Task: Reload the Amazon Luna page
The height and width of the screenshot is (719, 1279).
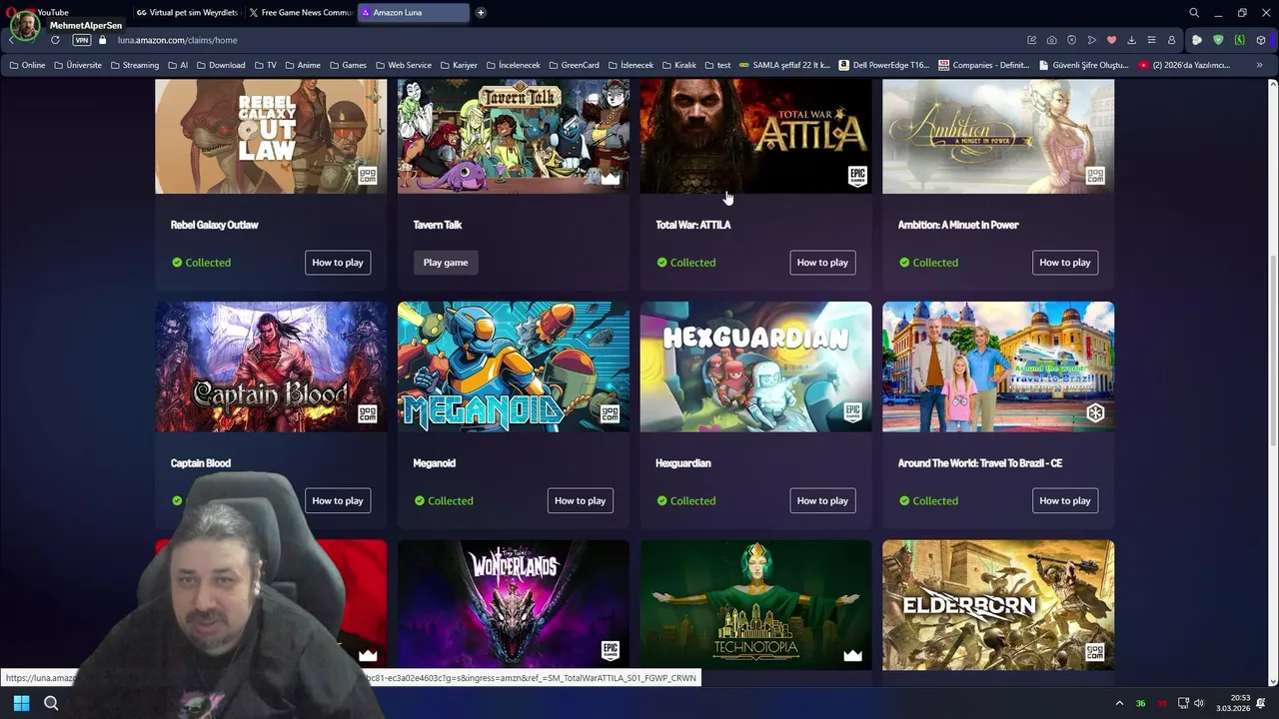Action: [55, 40]
